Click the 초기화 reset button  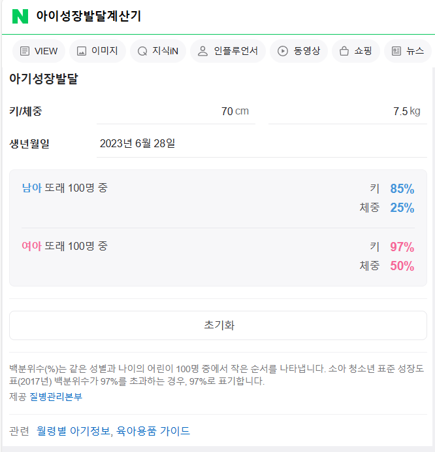pyautogui.click(x=218, y=325)
